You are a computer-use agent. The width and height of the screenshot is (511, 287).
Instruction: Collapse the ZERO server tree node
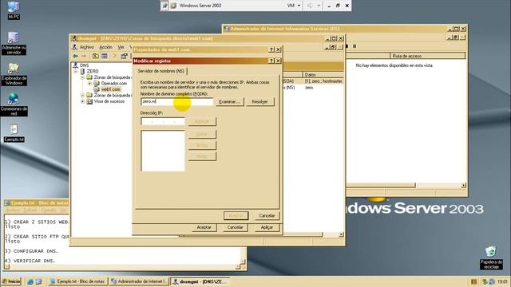76,71
